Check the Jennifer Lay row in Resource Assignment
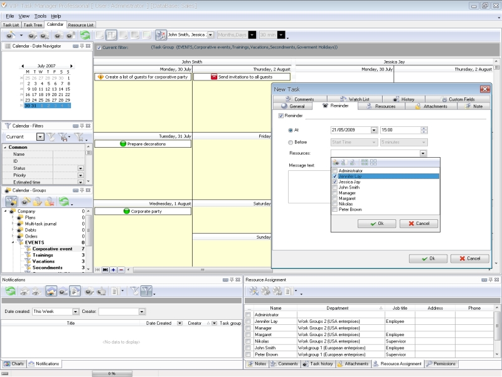Viewport: 502px width, 377px height. 248,321
